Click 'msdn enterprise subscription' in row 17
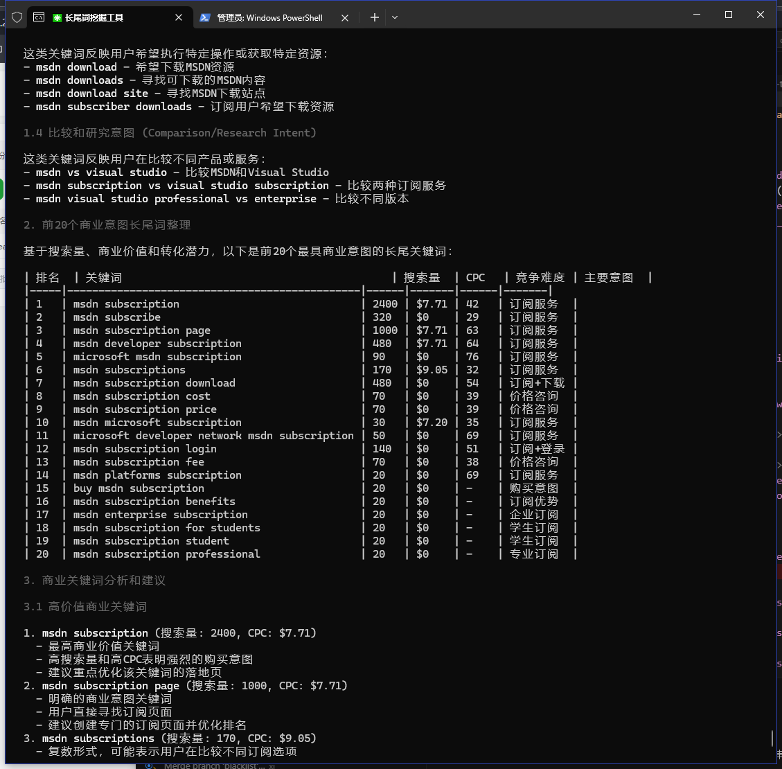Screen dimensions: 782x769 pyautogui.click(x=161, y=515)
